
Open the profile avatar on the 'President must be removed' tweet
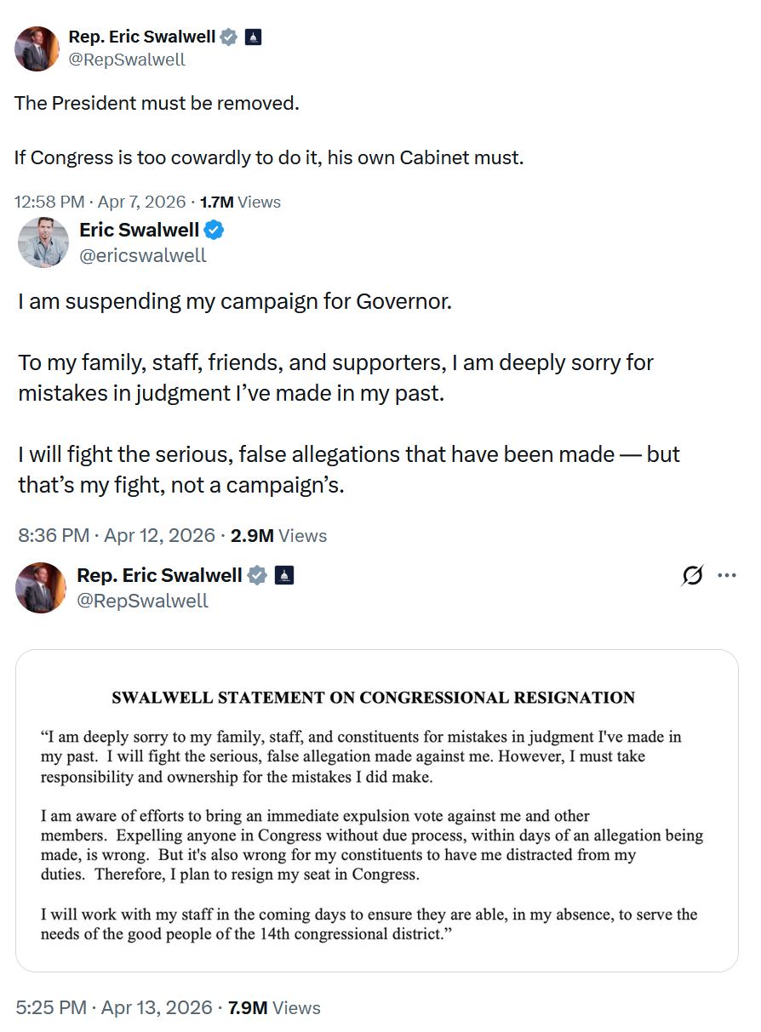click(37, 48)
